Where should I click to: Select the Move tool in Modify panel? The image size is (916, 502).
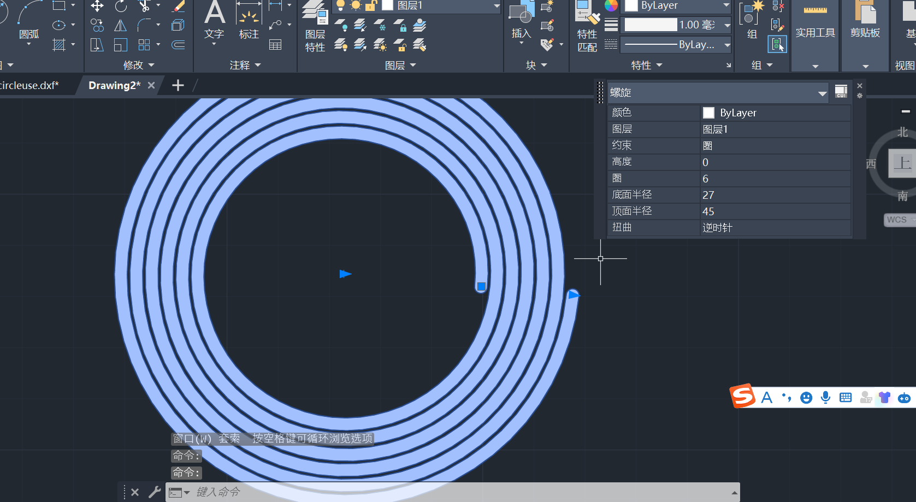pos(97,7)
